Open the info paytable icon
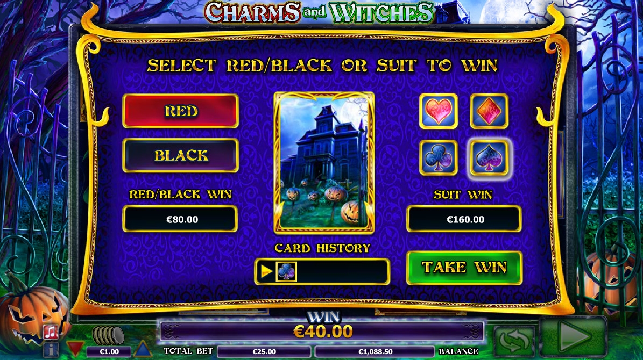This screenshot has width=643, height=360. point(51,350)
